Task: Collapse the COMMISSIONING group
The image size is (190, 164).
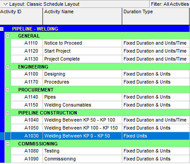Action: pyautogui.click(x=8, y=144)
